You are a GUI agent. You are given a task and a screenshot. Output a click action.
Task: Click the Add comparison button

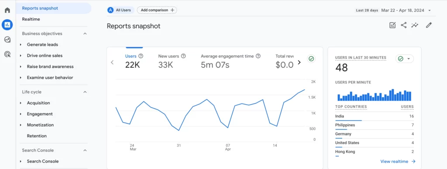(x=157, y=10)
